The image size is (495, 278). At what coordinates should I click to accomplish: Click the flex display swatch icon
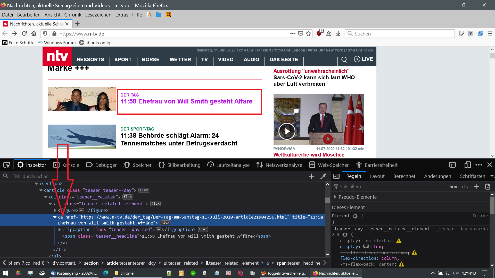point(366,247)
